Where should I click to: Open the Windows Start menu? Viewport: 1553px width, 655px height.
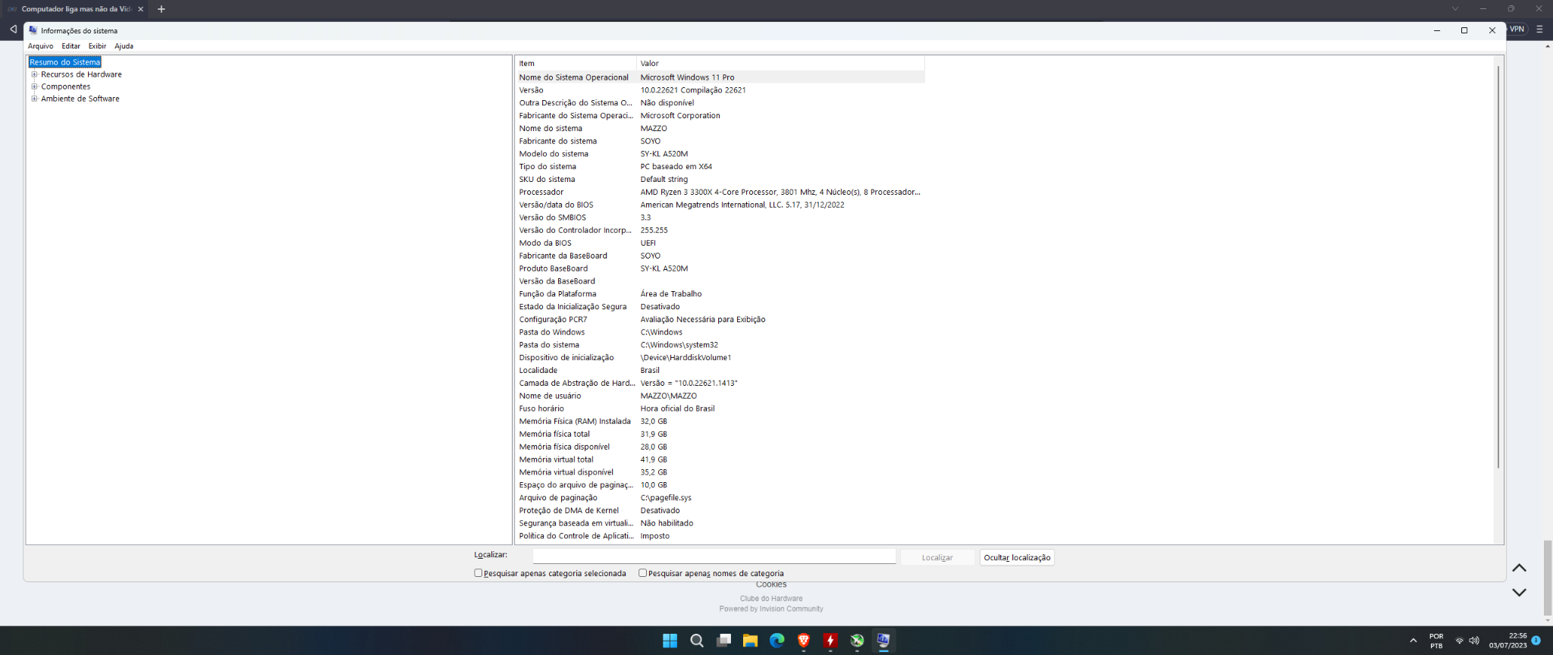click(x=670, y=641)
